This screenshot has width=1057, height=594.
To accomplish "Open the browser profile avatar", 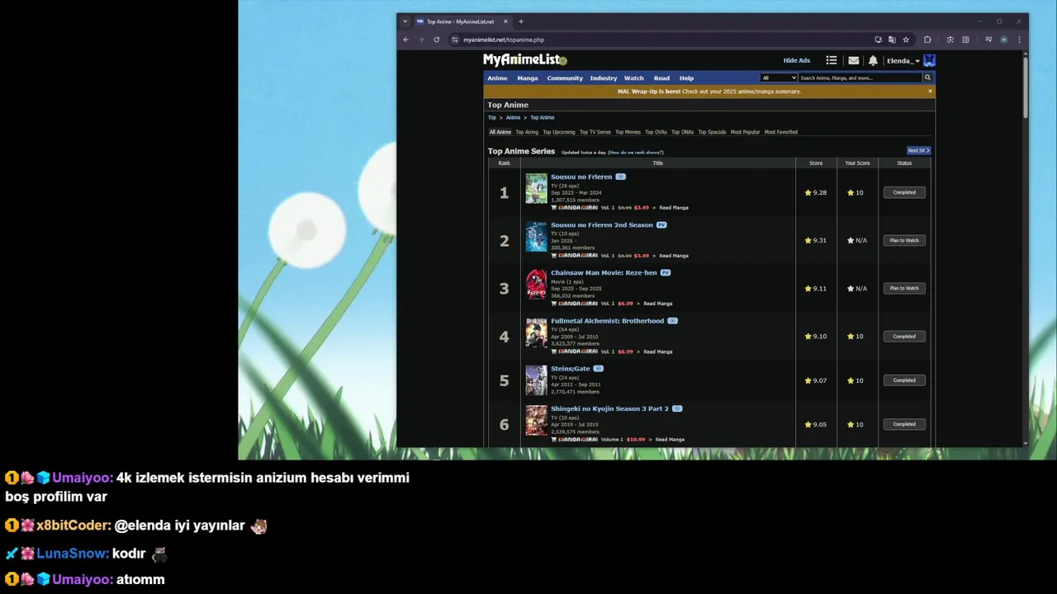I will pyautogui.click(x=1003, y=40).
